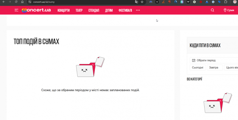The image size is (238, 120).
Task: Open site search via magnifier icon
Action: [x=213, y=10]
